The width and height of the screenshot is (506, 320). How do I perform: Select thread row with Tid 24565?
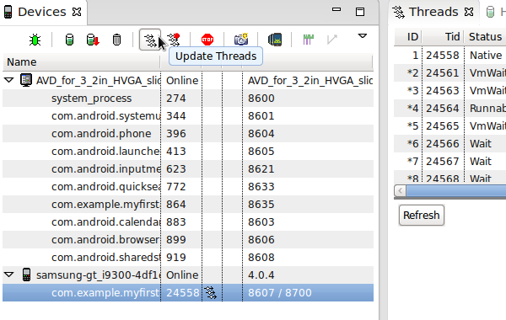coord(449,126)
